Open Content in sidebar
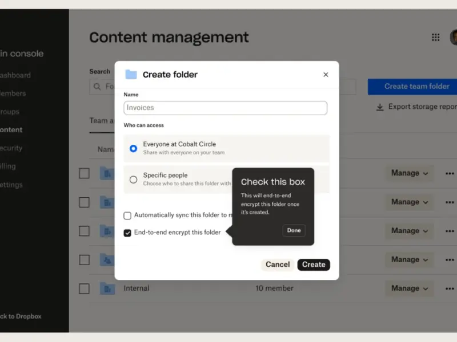Screen dimensions: 457x342 pyautogui.click(x=11, y=130)
